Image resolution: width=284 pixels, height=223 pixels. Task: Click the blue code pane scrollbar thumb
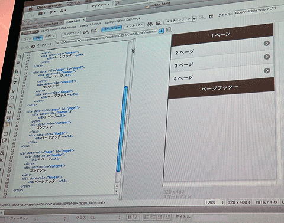pyautogui.click(x=122, y=129)
